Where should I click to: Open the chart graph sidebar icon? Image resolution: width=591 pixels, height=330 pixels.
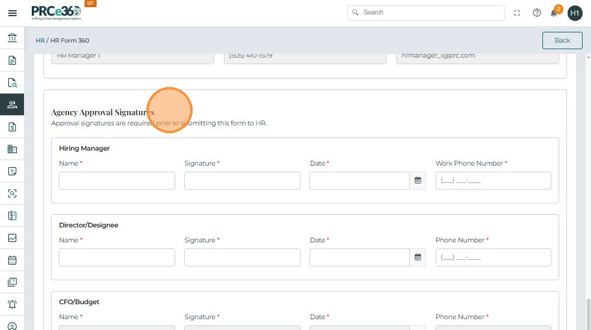click(12, 238)
